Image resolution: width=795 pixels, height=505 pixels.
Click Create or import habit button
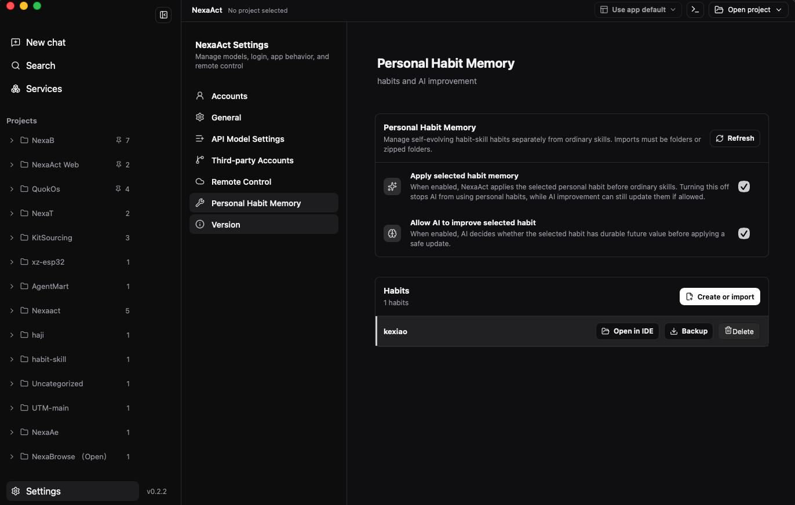720,297
